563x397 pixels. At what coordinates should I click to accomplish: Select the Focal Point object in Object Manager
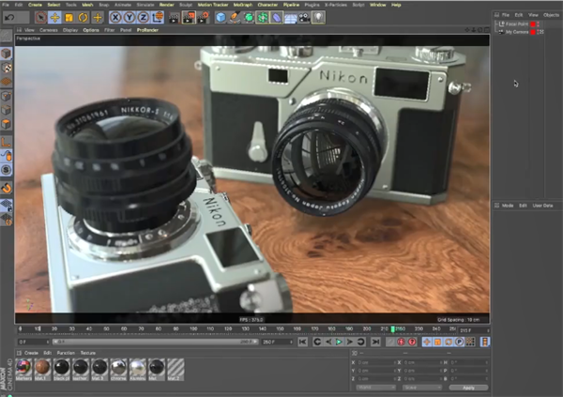click(515, 24)
